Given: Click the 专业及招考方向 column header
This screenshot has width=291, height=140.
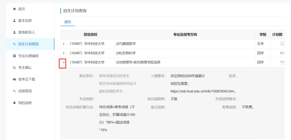Looking at the screenshot, I should point(185,35).
